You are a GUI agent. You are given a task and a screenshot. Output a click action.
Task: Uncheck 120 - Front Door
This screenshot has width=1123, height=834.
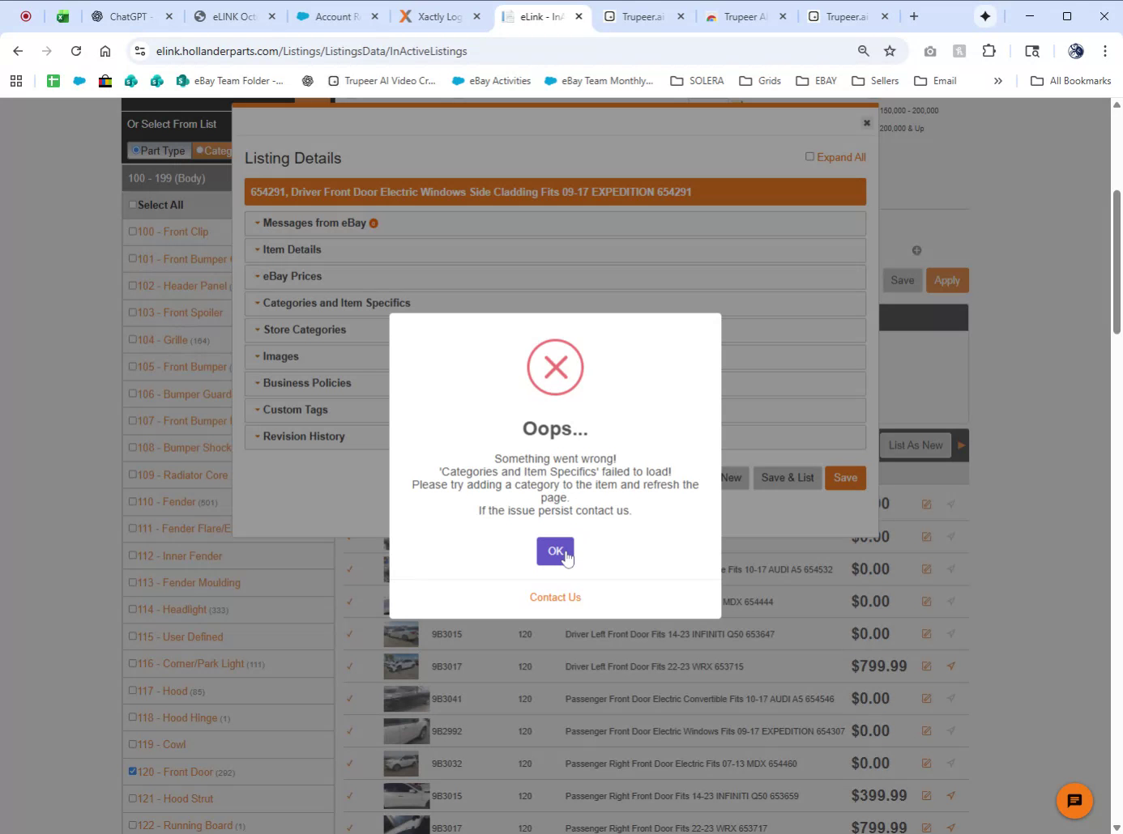[132, 771]
